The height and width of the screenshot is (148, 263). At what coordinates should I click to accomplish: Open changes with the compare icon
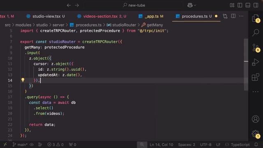225,16
